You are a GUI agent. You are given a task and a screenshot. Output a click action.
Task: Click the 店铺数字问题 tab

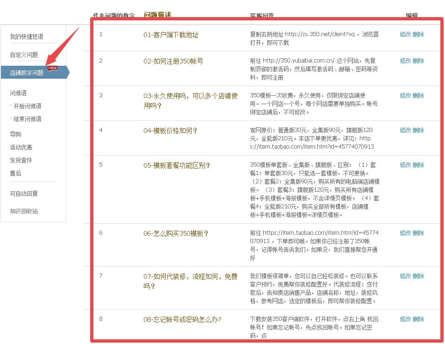click(x=27, y=73)
